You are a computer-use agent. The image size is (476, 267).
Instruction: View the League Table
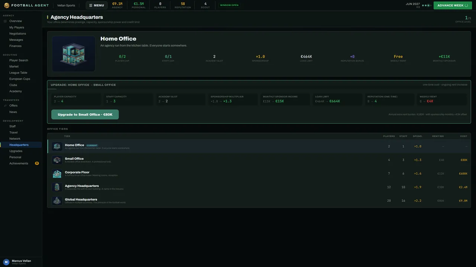coord(18,73)
